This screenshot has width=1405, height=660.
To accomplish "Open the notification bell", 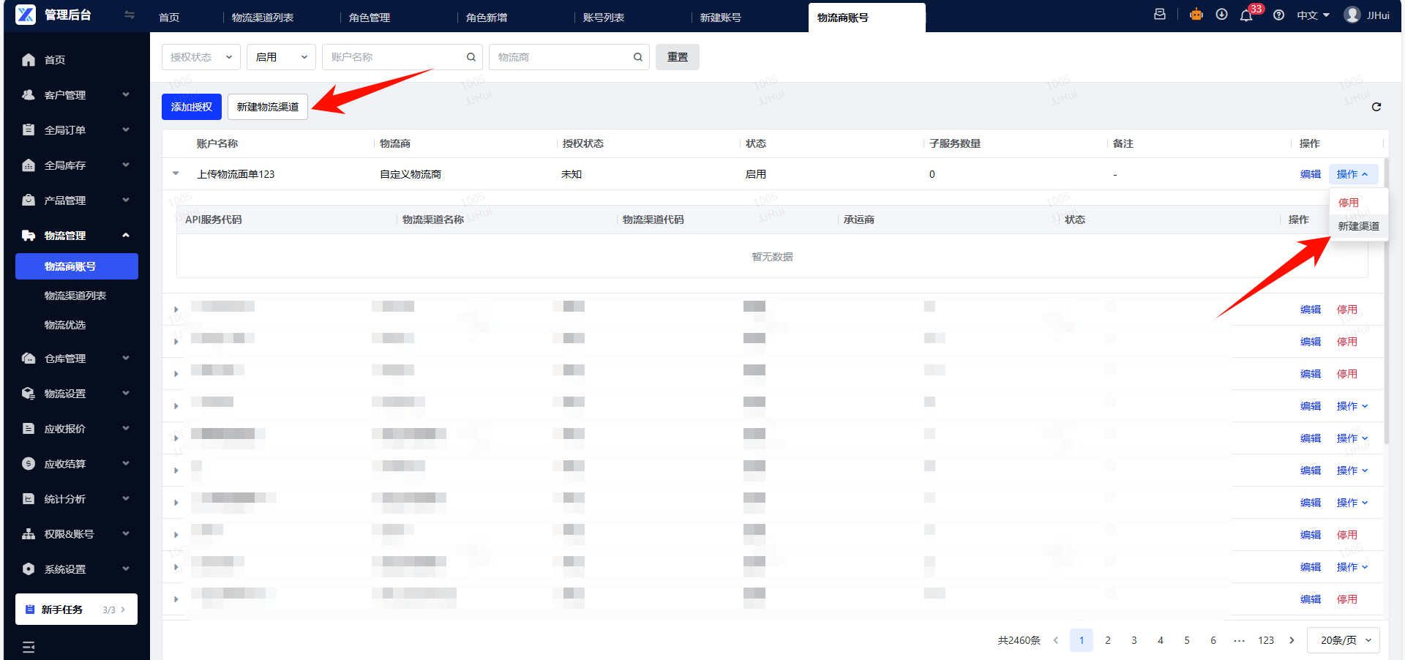I will pyautogui.click(x=1246, y=15).
